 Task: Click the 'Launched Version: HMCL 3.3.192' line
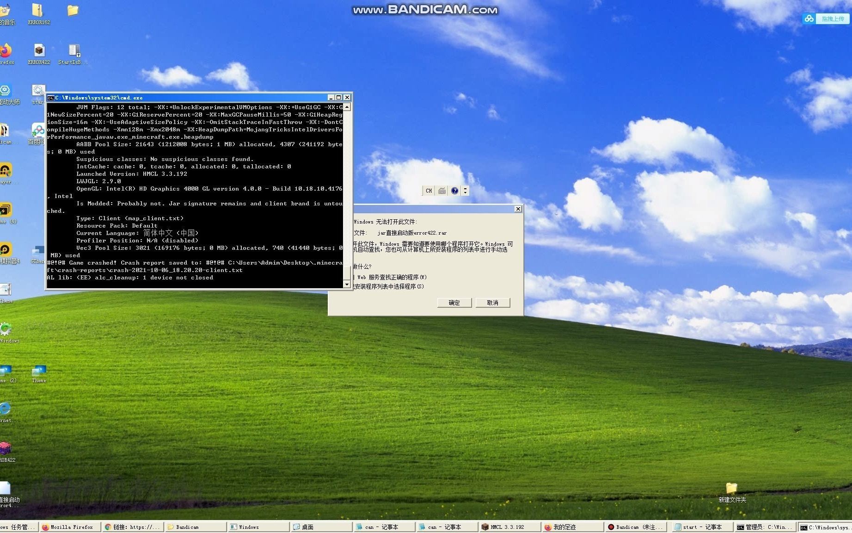click(x=132, y=174)
